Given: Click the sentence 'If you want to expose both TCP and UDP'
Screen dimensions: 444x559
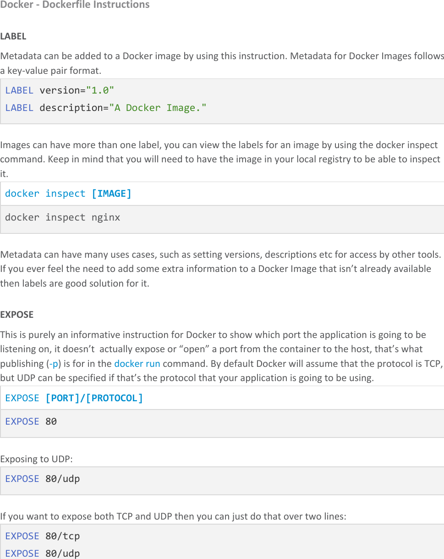Looking at the screenshot, I should coord(173,516).
